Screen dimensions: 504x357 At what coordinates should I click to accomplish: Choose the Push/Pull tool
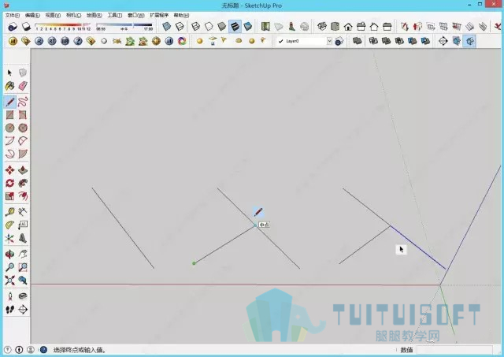[x=23, y=169]
